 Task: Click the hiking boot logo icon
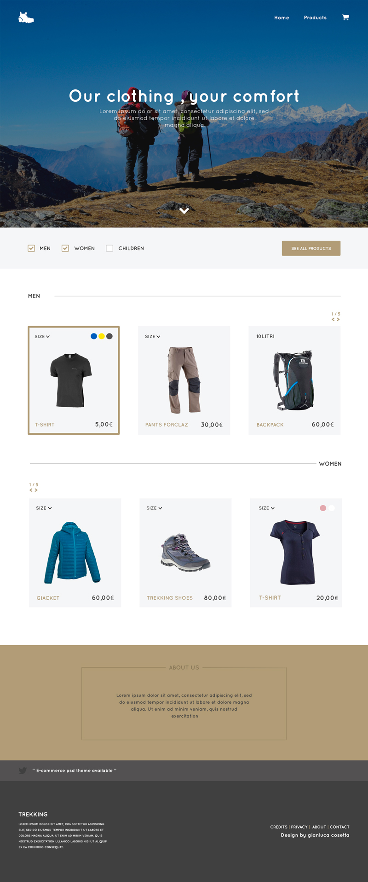(x=26, y=18)
